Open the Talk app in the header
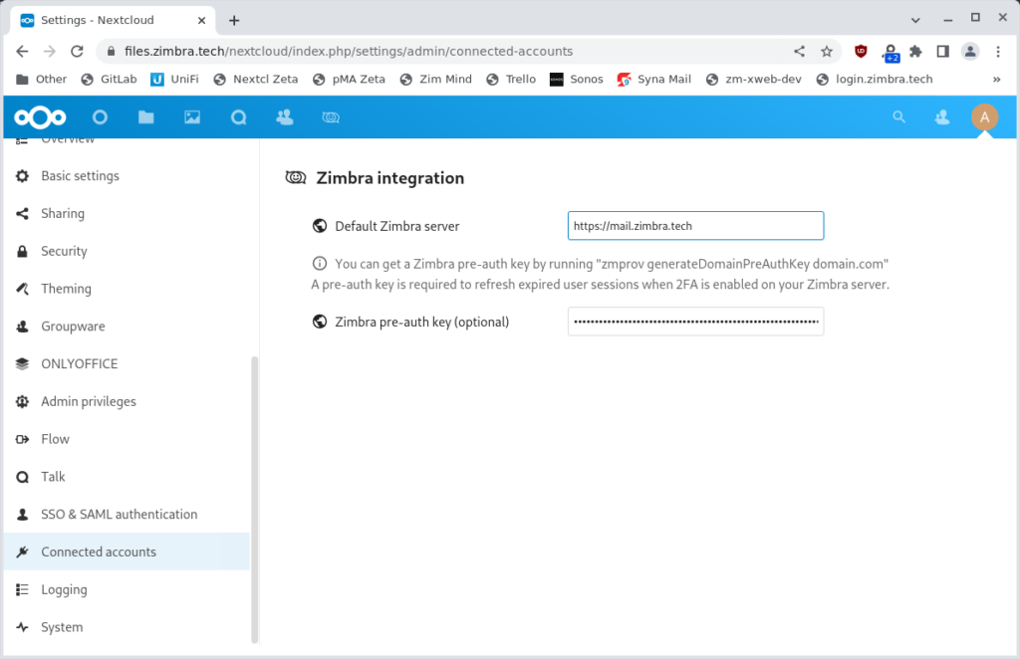1020x659 pixels. click(238, 116)
